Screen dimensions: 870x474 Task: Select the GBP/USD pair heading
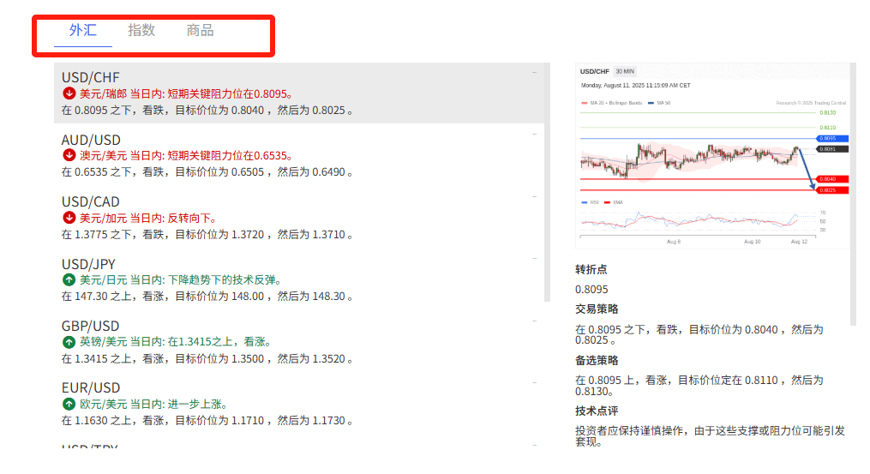(x=91, y=326)
